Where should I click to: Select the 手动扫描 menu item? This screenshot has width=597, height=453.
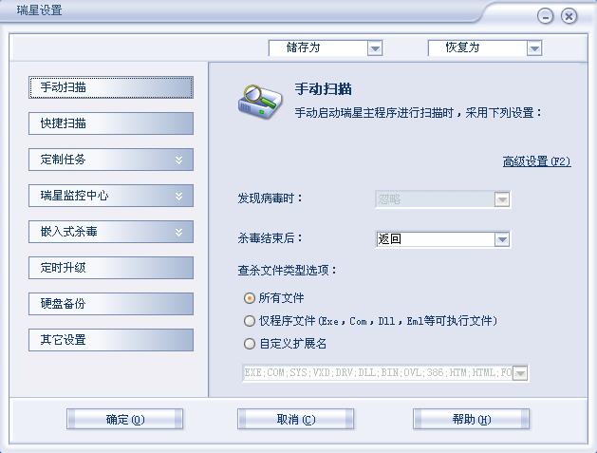coord(111,87)
